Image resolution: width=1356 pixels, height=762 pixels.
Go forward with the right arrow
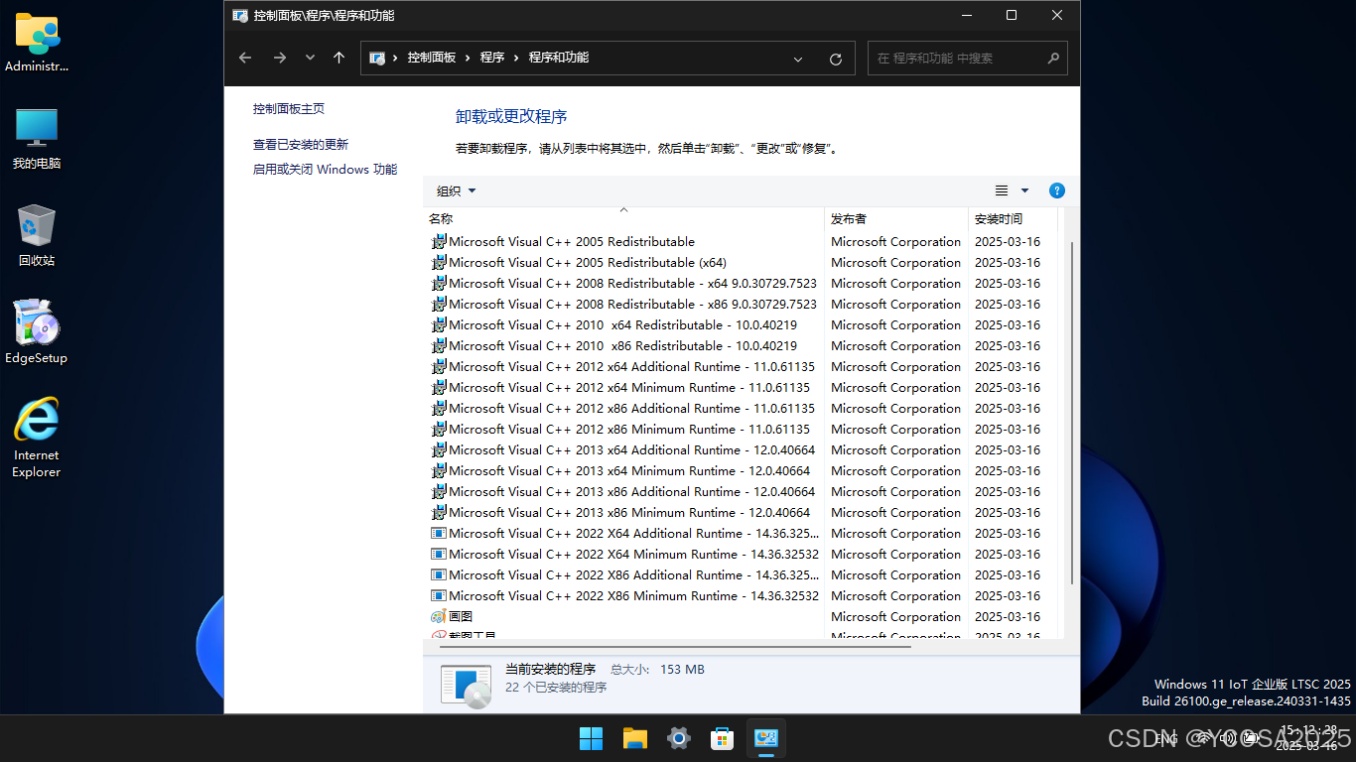[280, 59]
